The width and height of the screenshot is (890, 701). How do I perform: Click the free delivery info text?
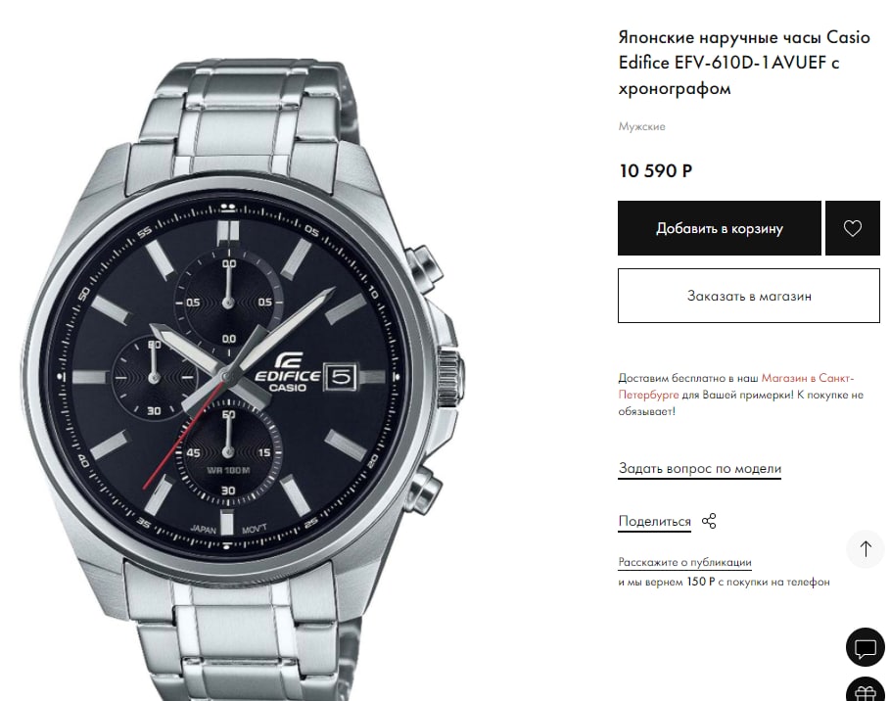[741, 395]
